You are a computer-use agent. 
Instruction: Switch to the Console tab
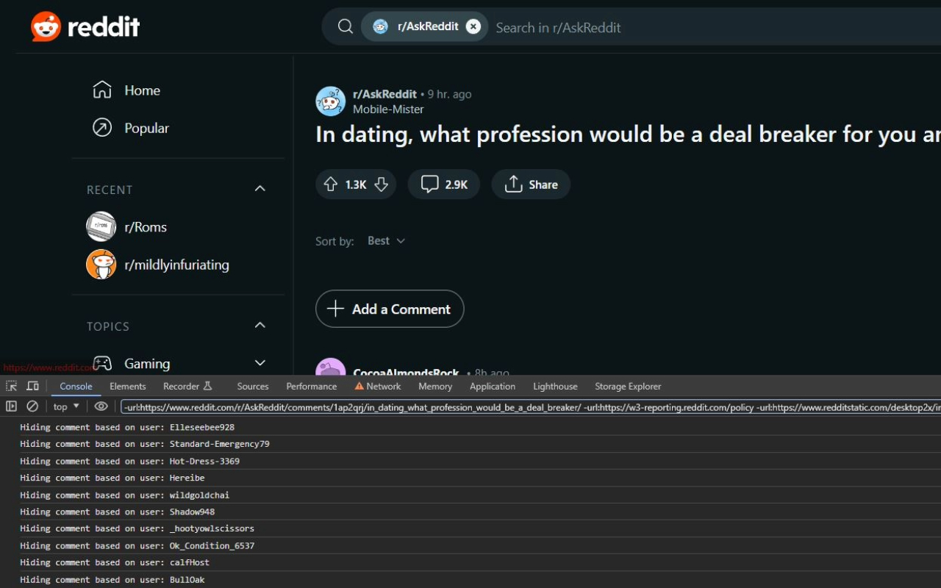76,386
